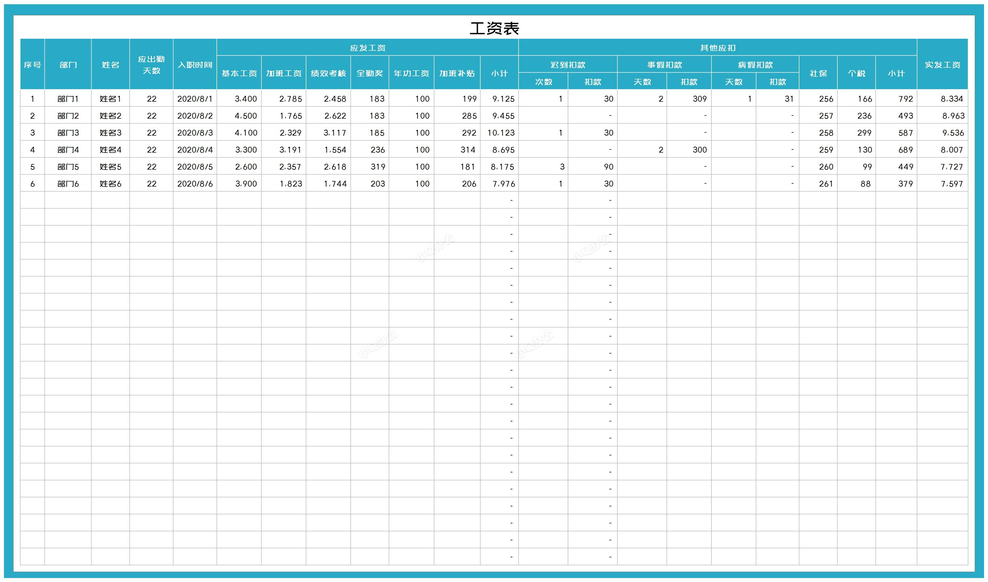Click net pay cell 7,597
988x582 pixels.
tap(951, 184)
